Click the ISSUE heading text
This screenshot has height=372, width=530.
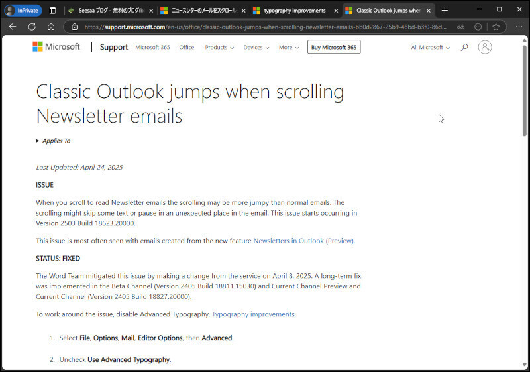44,185
